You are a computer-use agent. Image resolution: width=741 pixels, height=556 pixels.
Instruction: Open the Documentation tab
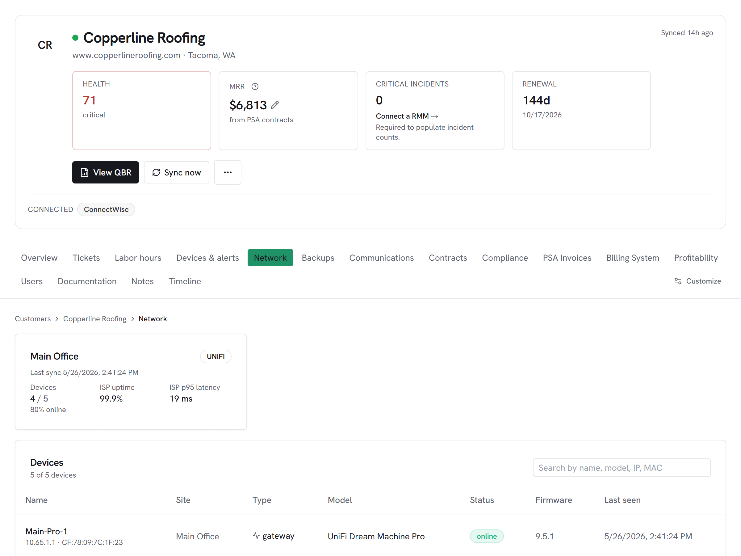(x=87, y=281)
